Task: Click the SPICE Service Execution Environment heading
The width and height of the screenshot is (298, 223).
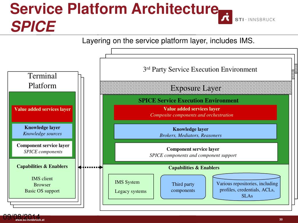Action: pos(188,100)
